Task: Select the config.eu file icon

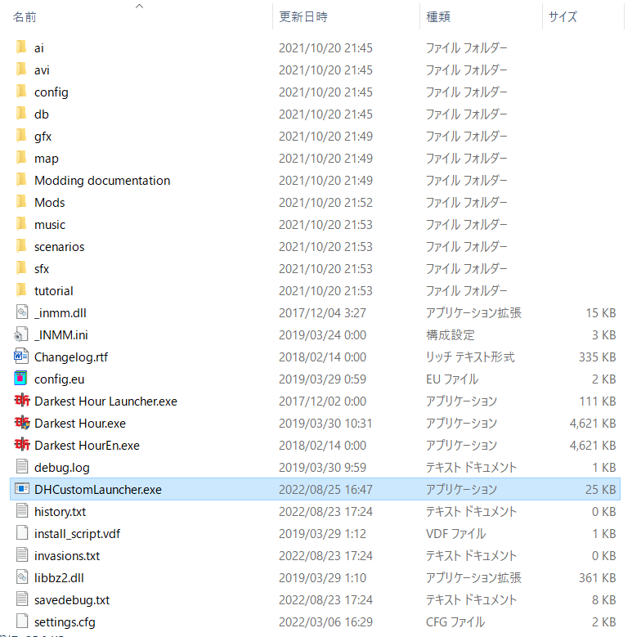Action: point(21,379)
